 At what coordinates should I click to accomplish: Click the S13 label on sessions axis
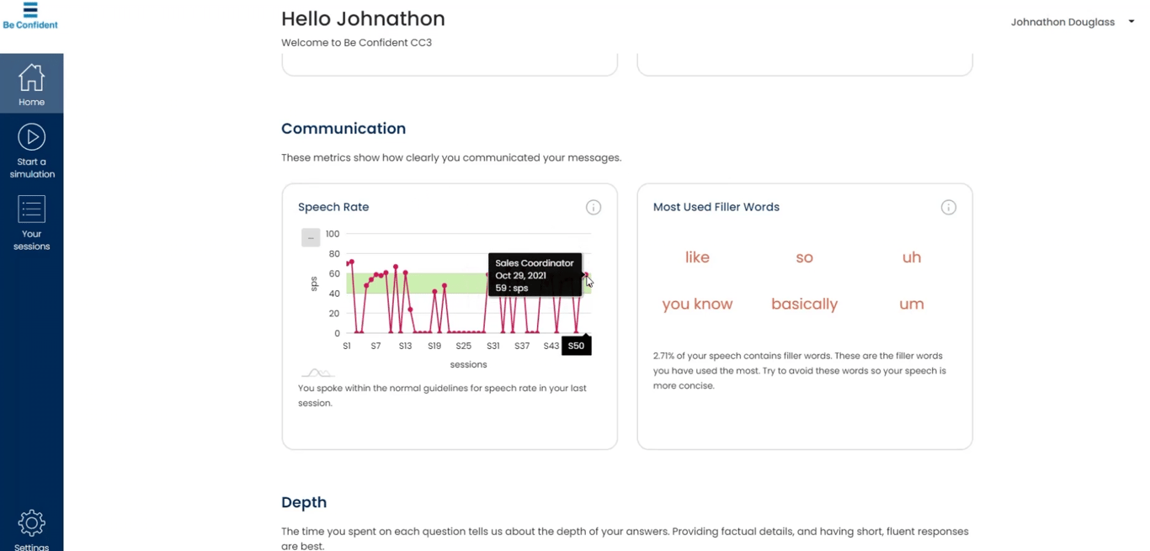click(405, 346)
